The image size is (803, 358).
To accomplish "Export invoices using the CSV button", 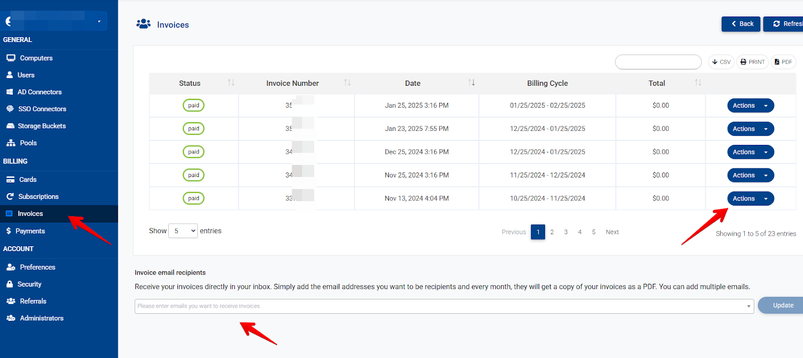I will point(721,62).
